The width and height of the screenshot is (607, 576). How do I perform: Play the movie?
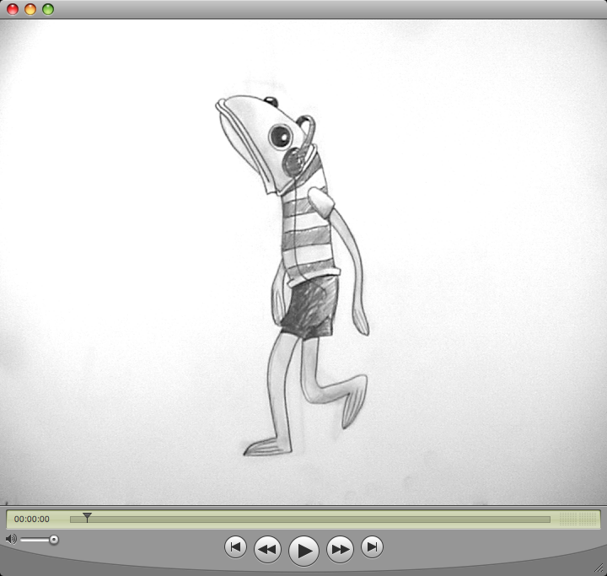pyautogui.click(x=303, y=551)
